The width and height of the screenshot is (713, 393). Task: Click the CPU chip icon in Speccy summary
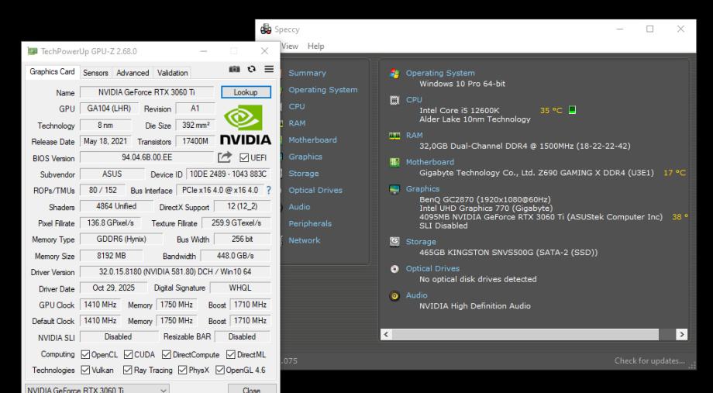click(x=394, y=100)
